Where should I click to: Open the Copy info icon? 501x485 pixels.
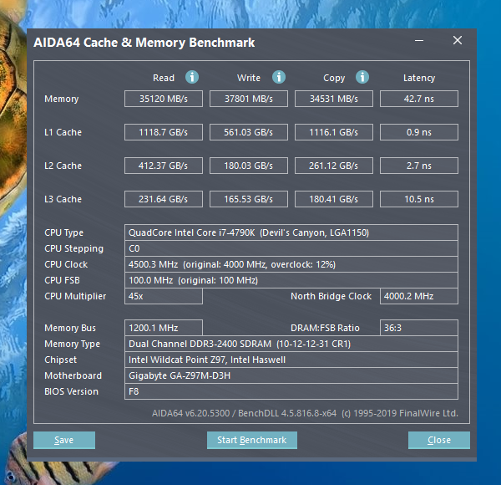coord(362,77)
